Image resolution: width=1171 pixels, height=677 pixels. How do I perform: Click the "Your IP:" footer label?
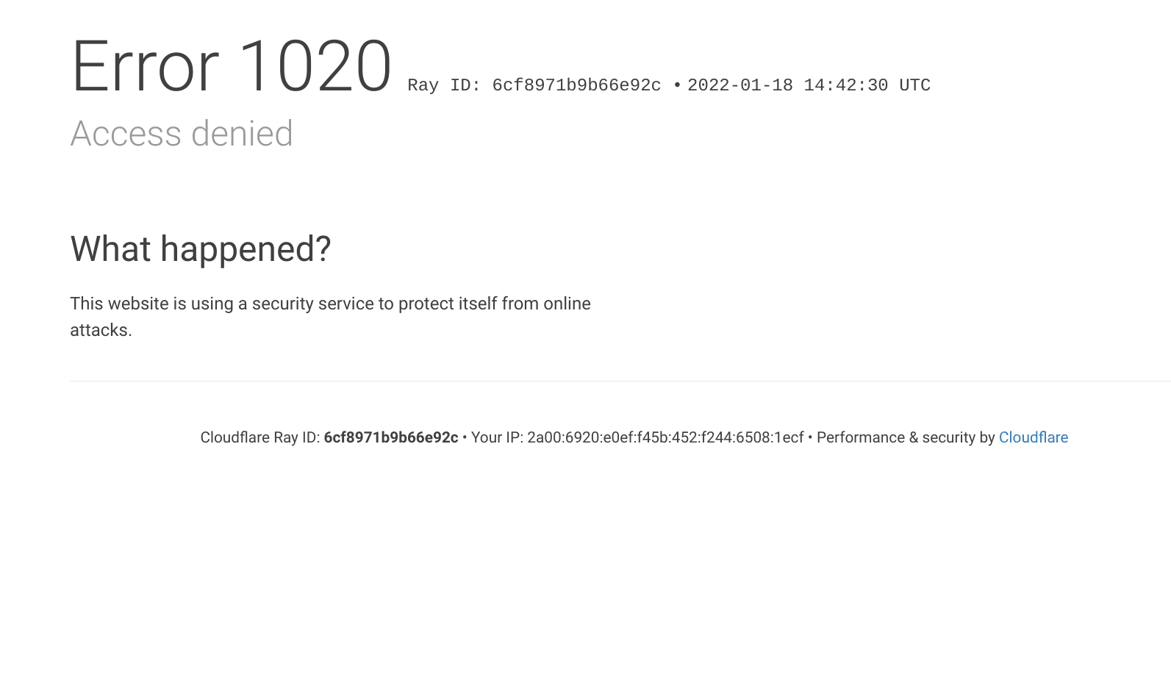coord(497,437)
